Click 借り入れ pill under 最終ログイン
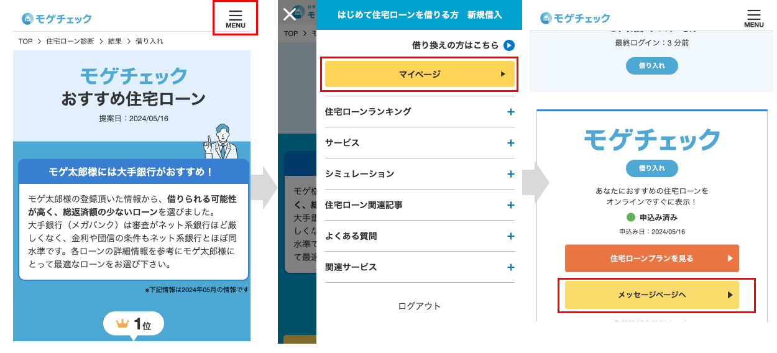Screen dimensions: 777x353 pos(651,66)
